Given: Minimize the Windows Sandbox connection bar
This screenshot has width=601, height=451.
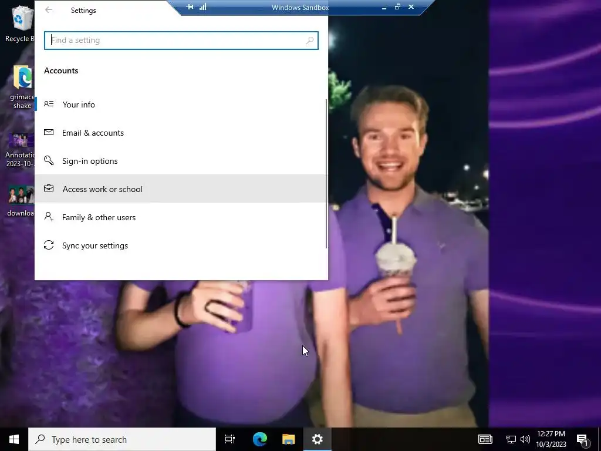Looking at the screenshot, I should click(384, 7).
